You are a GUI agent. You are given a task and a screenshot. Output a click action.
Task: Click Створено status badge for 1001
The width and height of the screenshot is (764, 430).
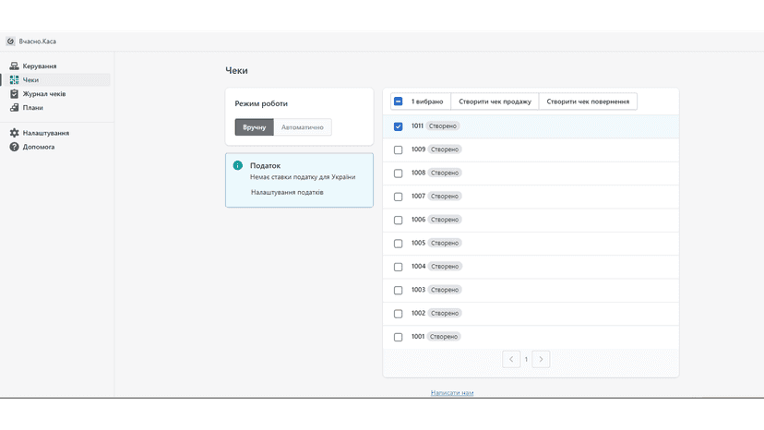coord(444,337)
